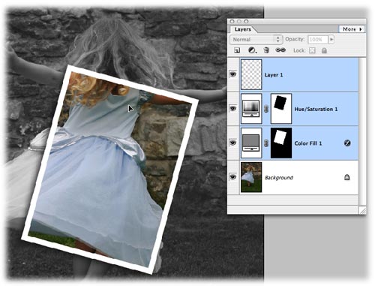Toggle lock transparent pixels checkerboard icon

coord(312,50)
